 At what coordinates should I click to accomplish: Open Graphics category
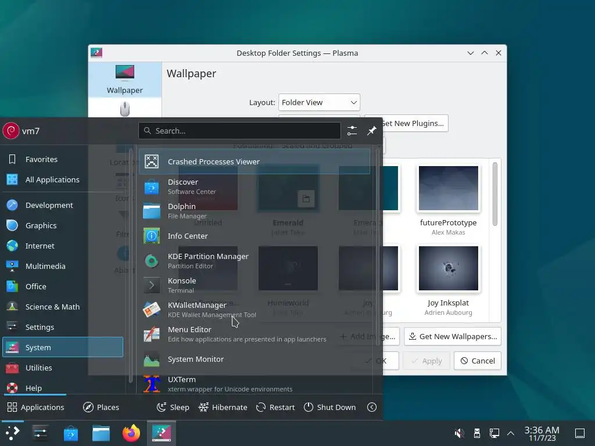[x=63, y=226]
